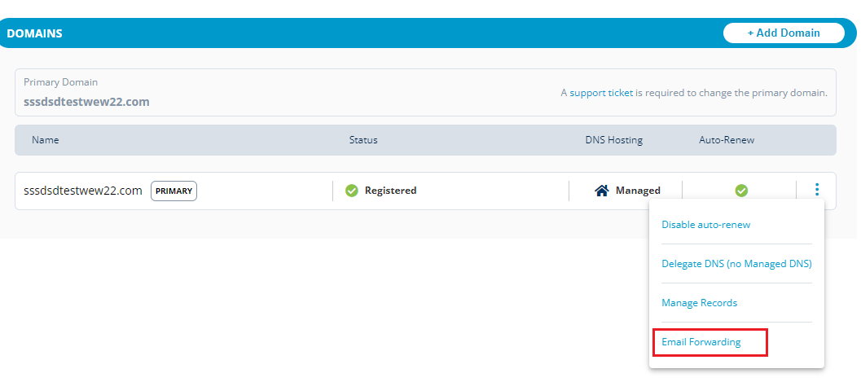The image size is (861, 382).
Task: Choose Delegate DNS (no Managed DNS)
Action: click(x=736, y=264)
